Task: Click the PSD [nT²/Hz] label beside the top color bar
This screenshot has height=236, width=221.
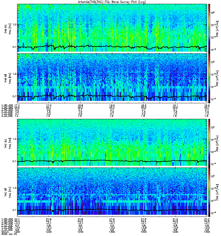Action: [x=217, y=29]
